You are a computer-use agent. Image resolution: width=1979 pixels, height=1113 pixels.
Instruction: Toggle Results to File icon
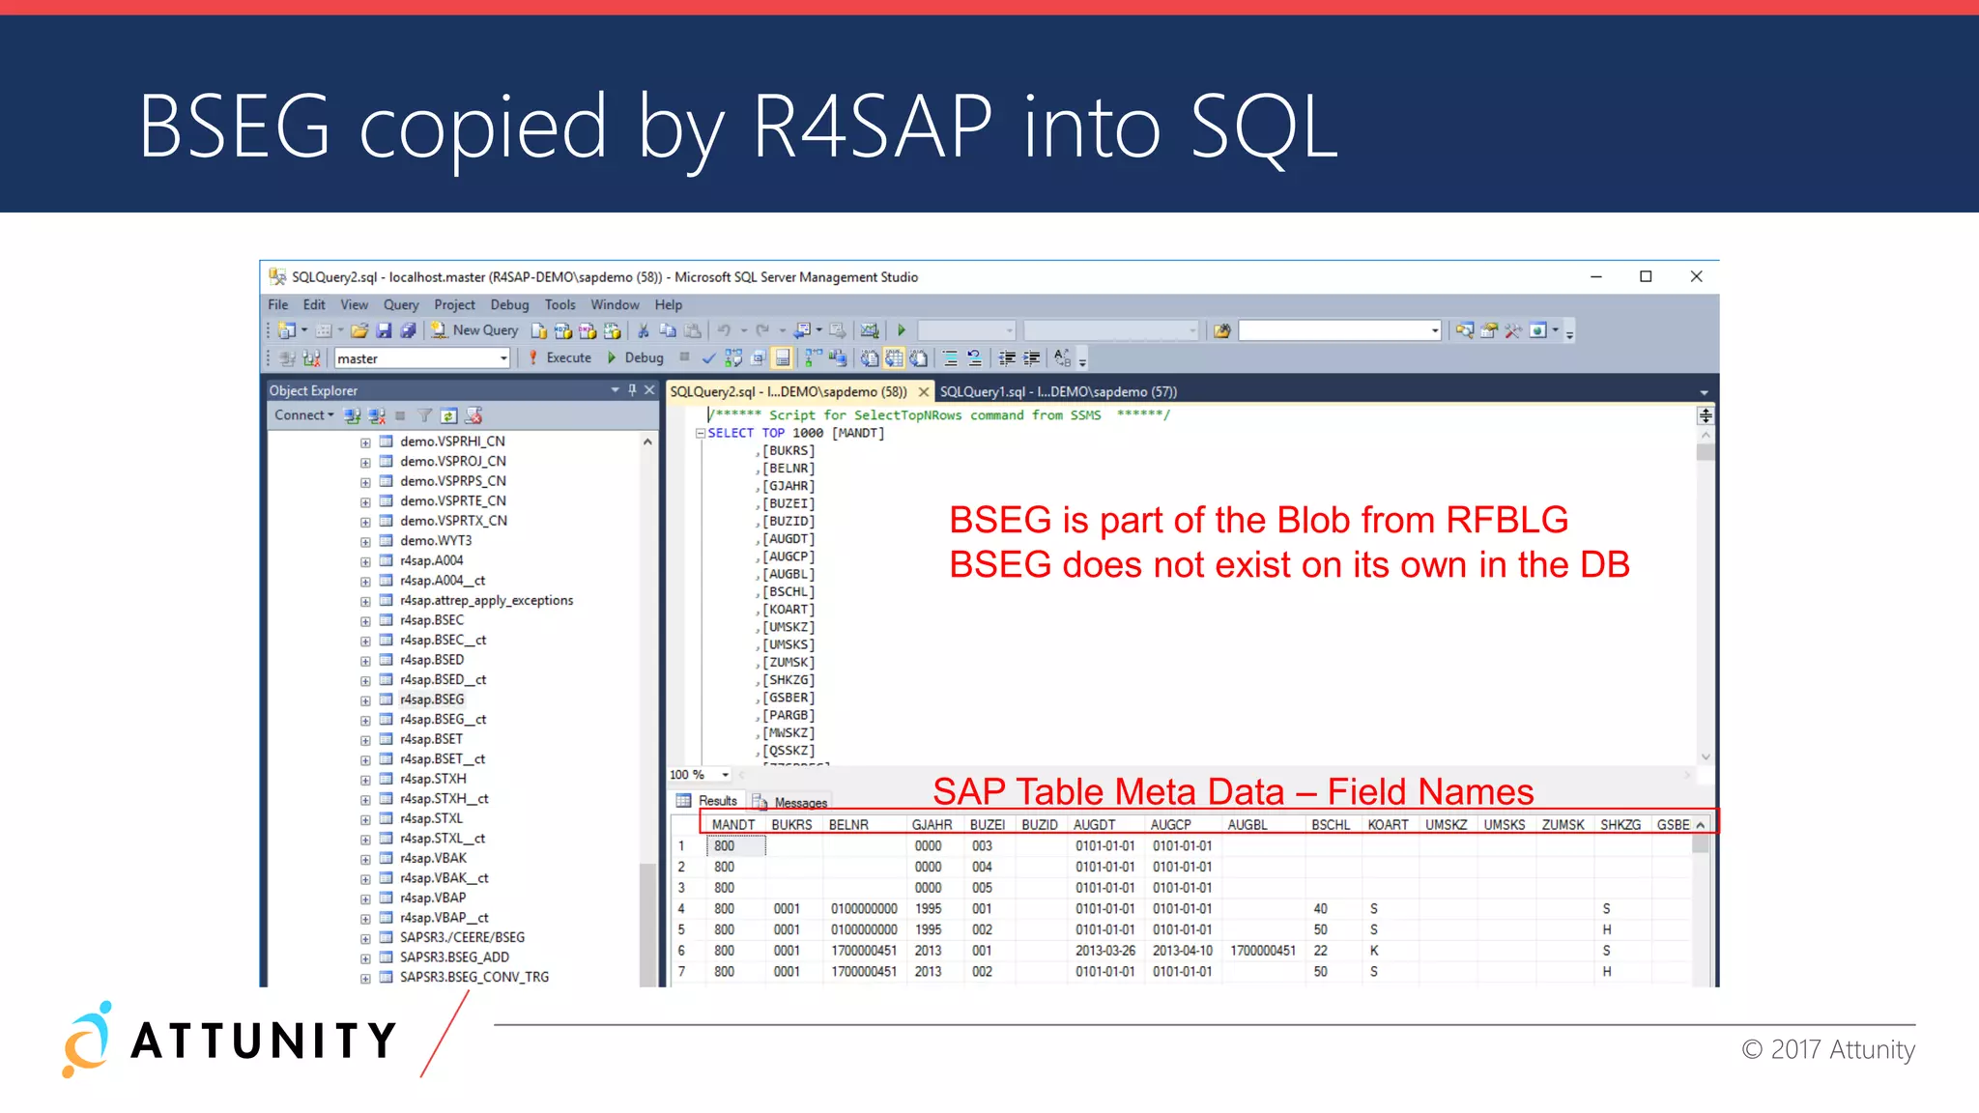pos(918,358)
